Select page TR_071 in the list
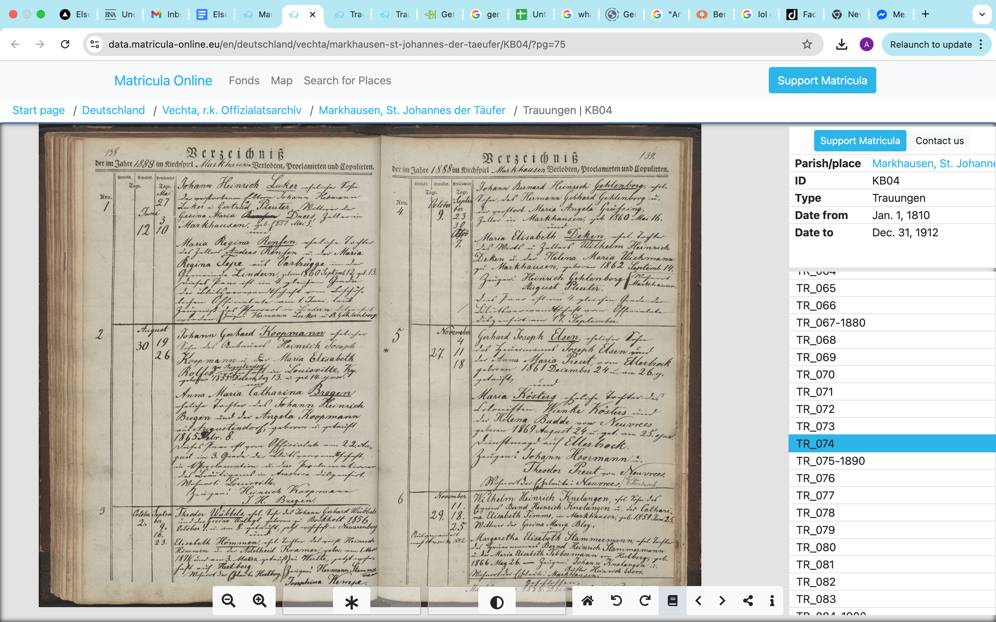 pyautogui.click(x=892, y=392)
